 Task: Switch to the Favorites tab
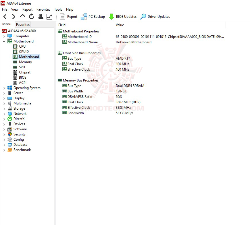[x=23, y=24]
